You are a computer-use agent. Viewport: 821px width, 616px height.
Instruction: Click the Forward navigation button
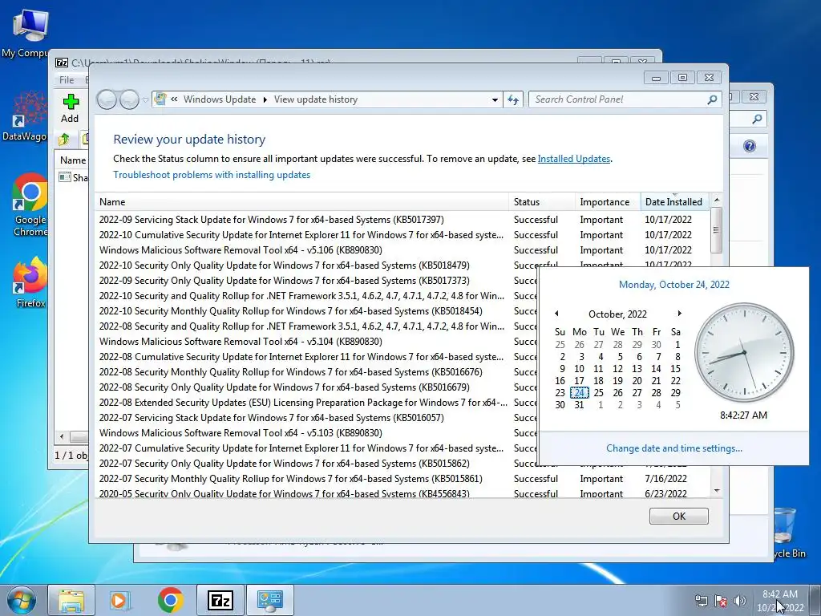[x=129, y=99]
